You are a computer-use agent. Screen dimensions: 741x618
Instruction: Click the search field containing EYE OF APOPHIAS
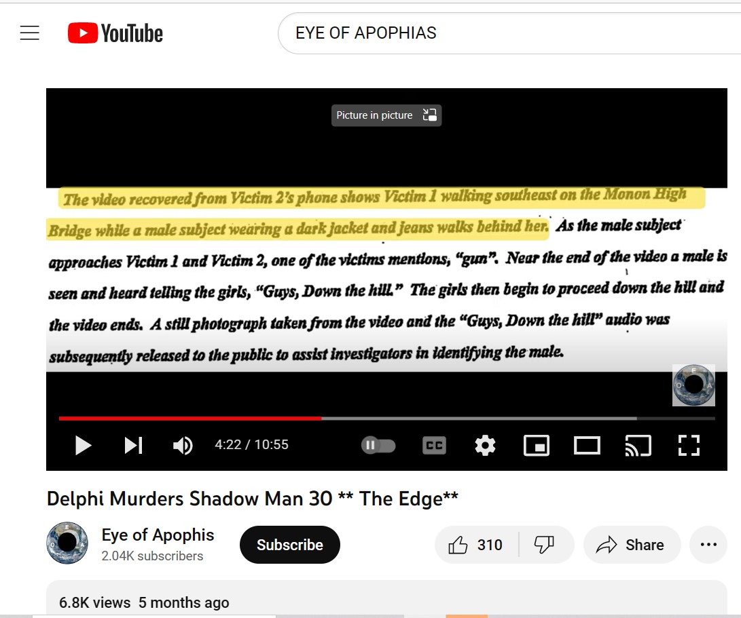[509, 33]
